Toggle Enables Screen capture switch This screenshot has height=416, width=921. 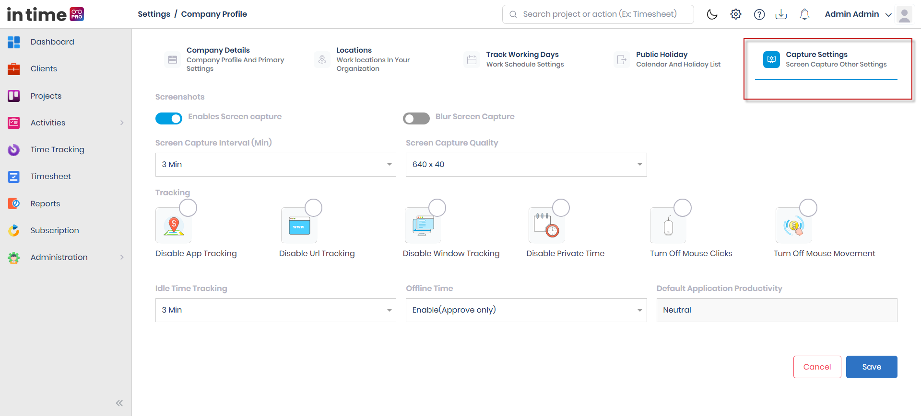(169, 118)
